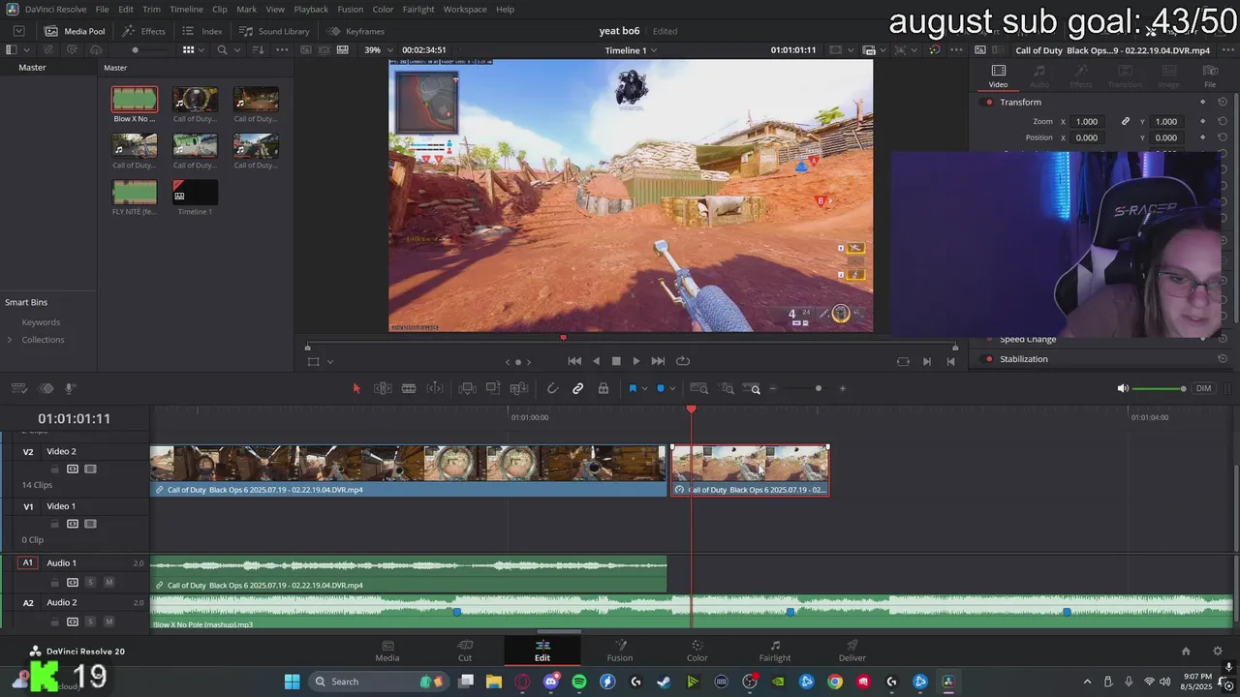This screenshot has width=1240, height=697.
Task: Add a blue flag to the clip
Action: pos(633,388)
